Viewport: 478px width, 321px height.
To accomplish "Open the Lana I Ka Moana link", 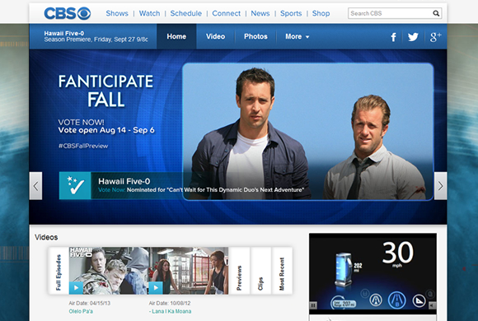I will click(x=170, y=311).
